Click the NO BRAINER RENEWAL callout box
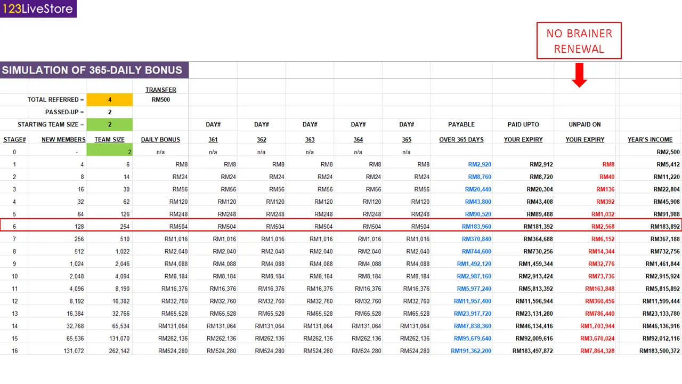 [x=579, y=41]
